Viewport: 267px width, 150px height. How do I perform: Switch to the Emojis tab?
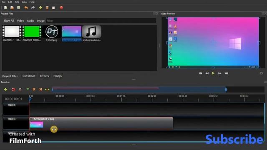pyautogui.click(x=58, y=76)
